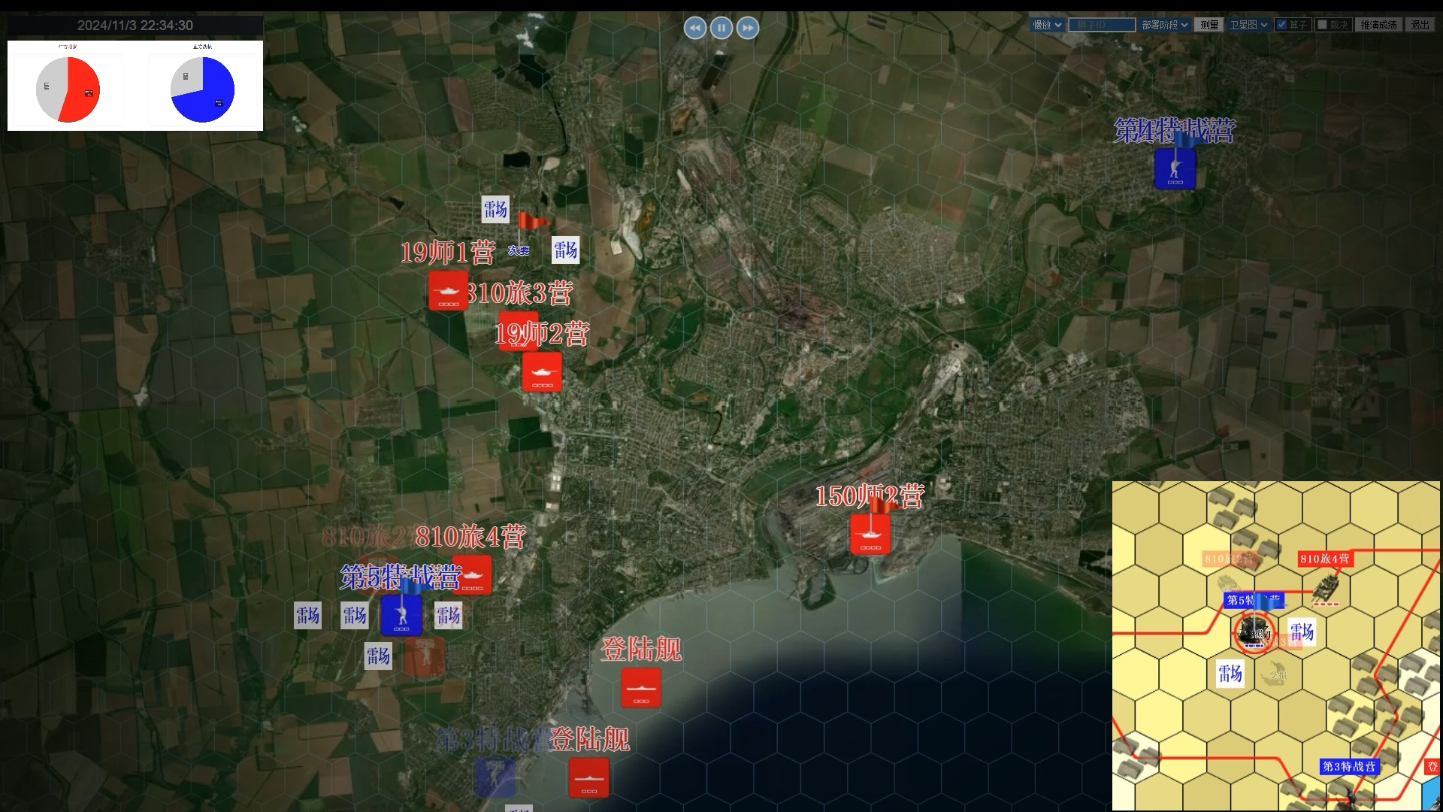Toggle the 裁决 checkbox
Image resolution: width=1443 pixels, height=812 pixels.
[1323, 25]
